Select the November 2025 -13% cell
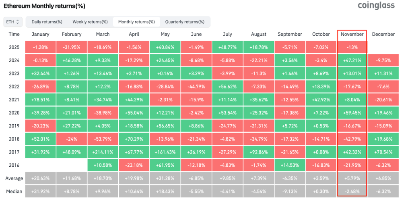 pyautogui.click(x=352, y=47)
